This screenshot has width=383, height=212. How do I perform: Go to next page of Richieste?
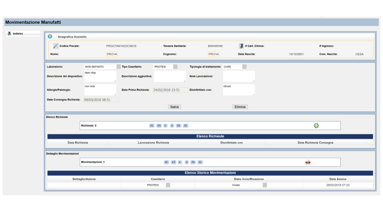(172, 126)
